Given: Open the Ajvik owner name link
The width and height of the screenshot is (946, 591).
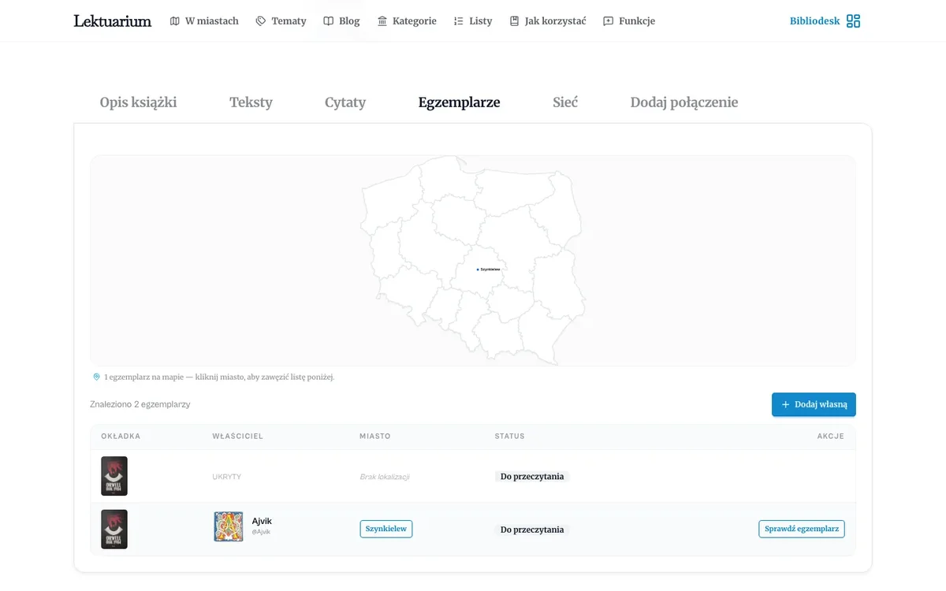Looking at the screenshot, I should coord(262,521).
